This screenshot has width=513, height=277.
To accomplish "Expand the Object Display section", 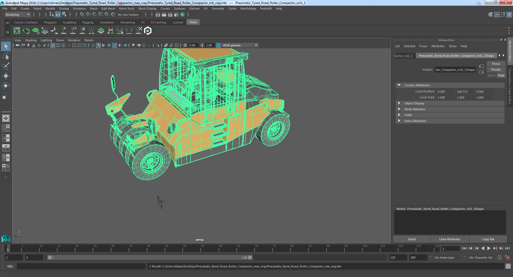I will tap(399, 103).
